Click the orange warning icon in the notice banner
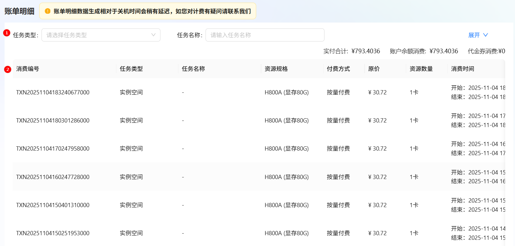515x246 pixels. pos(47,11)
